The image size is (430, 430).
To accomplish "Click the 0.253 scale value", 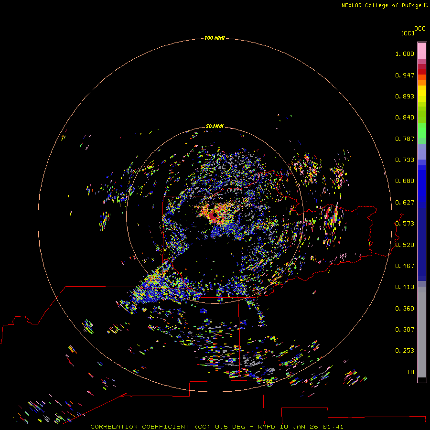I will point(405,351).
